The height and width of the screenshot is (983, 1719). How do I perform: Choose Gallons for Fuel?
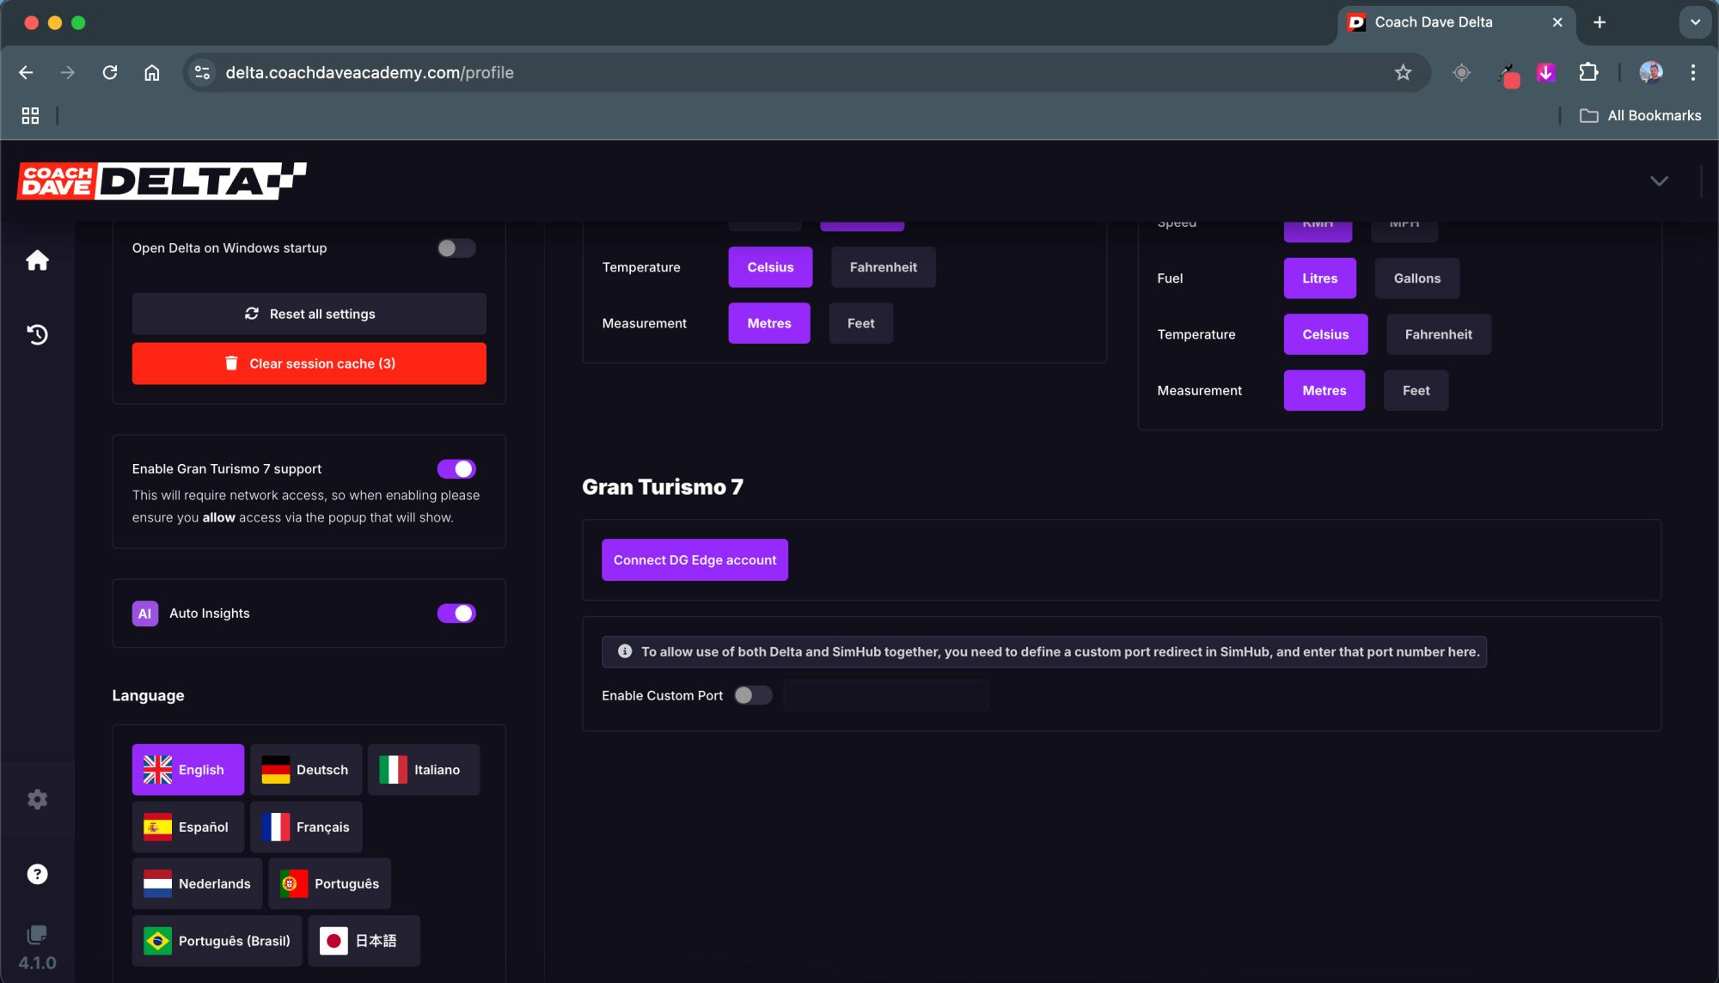[1416, 278]
